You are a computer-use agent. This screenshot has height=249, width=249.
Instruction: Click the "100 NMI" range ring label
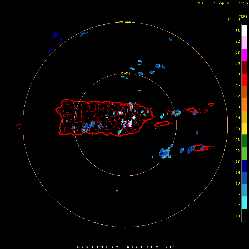(125, 22)
